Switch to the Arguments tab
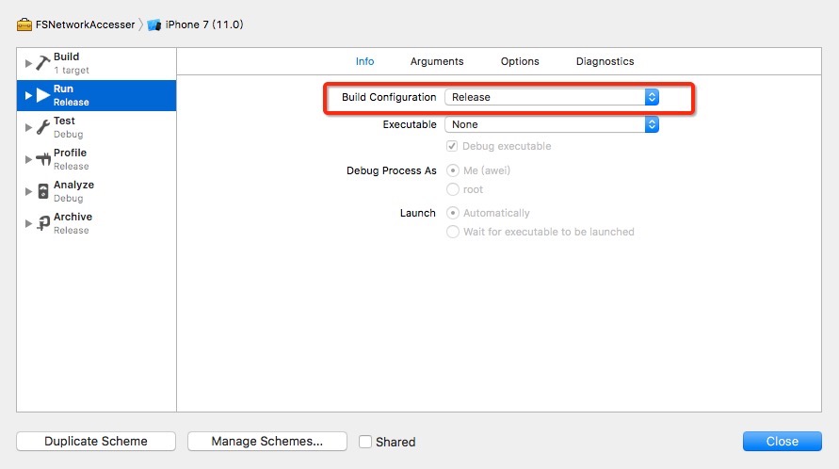The width and height of the screenshot is (839, 469). click(437, 61)
